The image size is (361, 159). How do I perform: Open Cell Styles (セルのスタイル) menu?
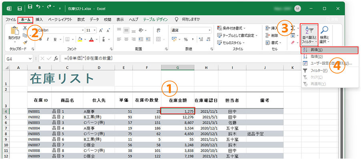pyautogui.click(x=231, y=43)
